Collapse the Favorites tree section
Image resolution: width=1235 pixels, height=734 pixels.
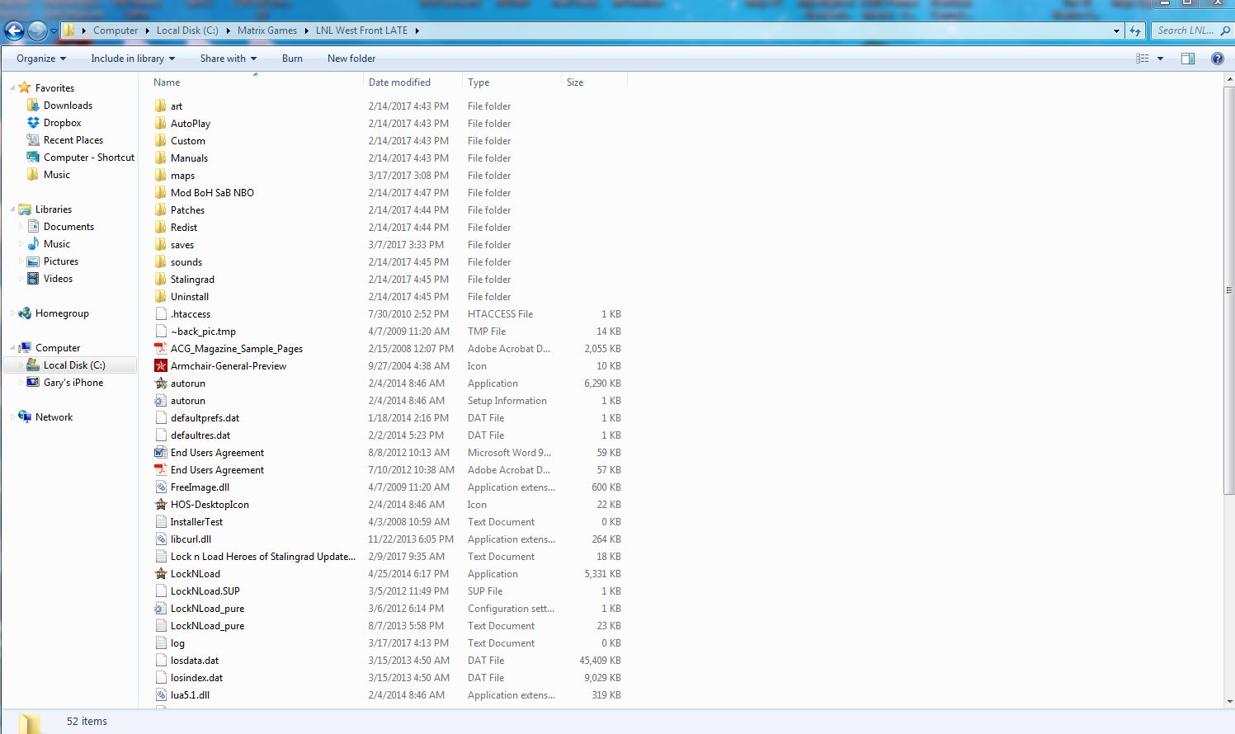pyautogui.click(x=12, y=87)
